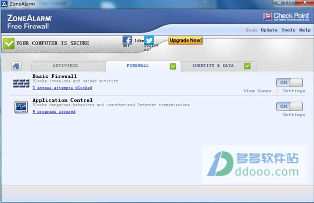Click the Basic Firewall heading
The height and width of the screenshot is (203, 314).
54,76
